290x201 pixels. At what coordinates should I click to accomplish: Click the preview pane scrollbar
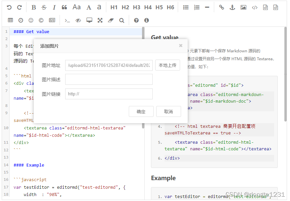tap(285, 74)
